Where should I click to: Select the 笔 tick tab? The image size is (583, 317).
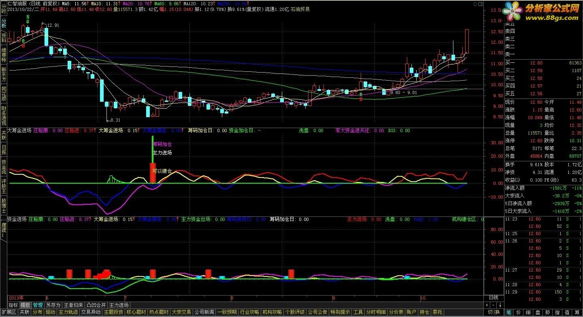(509, 312)
